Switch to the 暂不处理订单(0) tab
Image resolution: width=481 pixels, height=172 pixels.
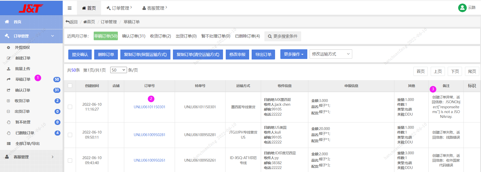click(x=216, y=36)
